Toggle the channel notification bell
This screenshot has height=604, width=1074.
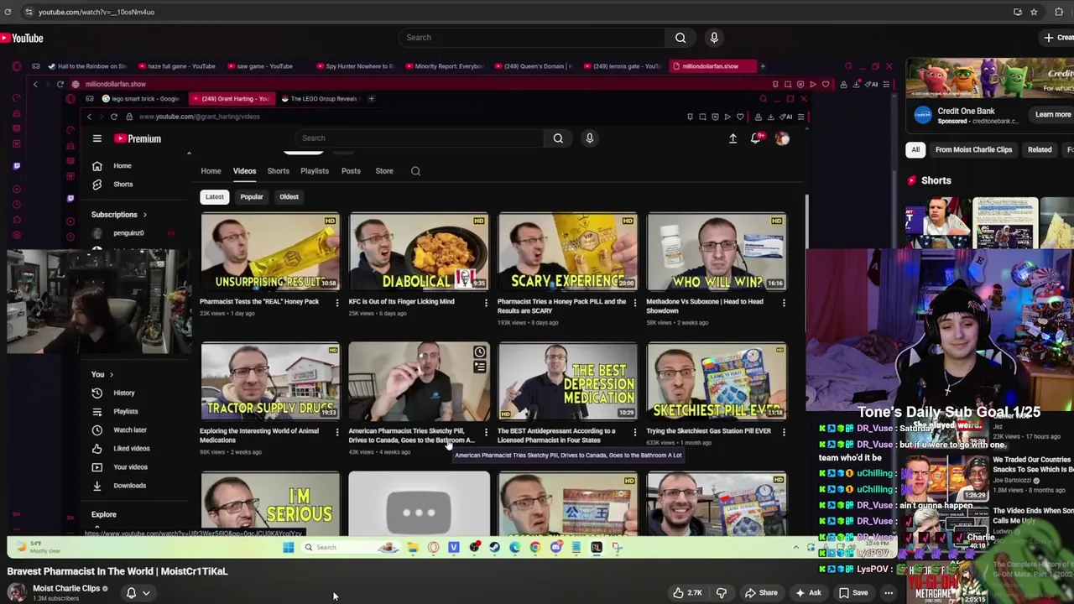(131, 593)
